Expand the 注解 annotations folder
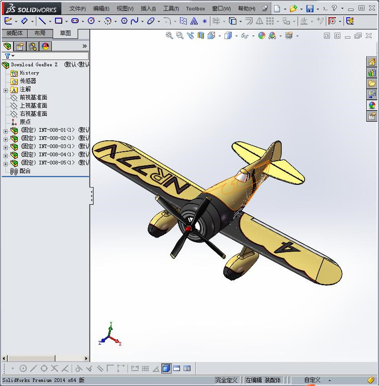 click(5, 90)
